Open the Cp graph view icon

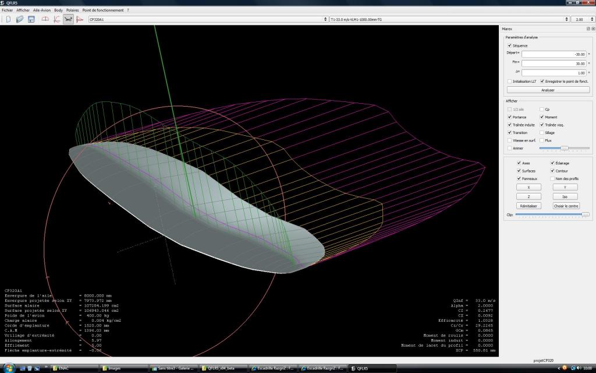(x=79, y=19)
